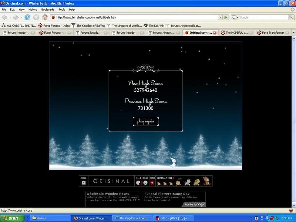This screenshot has width=296, height=222.
Task: Open the Forward button history dropdown arrow
Action: (21, 17)
